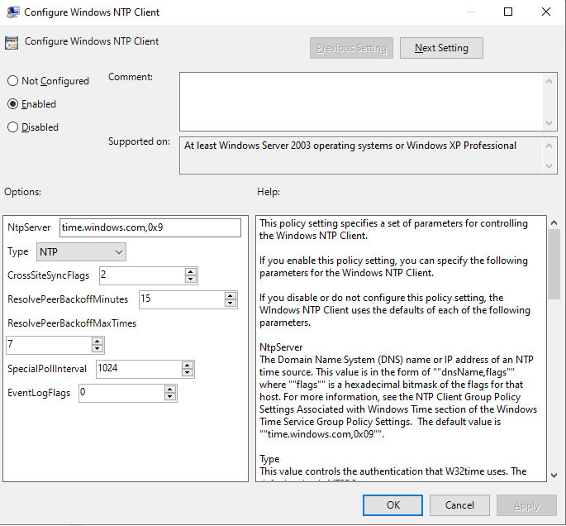Increase CrossSiteSyncFlags with the up arrow
The width and height of the screenshot is (566, 526).
click(191, 271)
